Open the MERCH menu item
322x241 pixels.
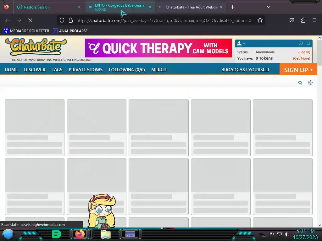pos(159,70)
